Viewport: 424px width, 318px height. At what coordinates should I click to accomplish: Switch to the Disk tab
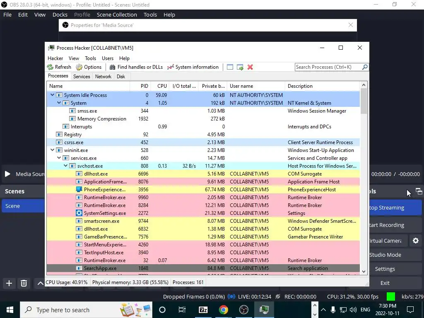point(121,77)
